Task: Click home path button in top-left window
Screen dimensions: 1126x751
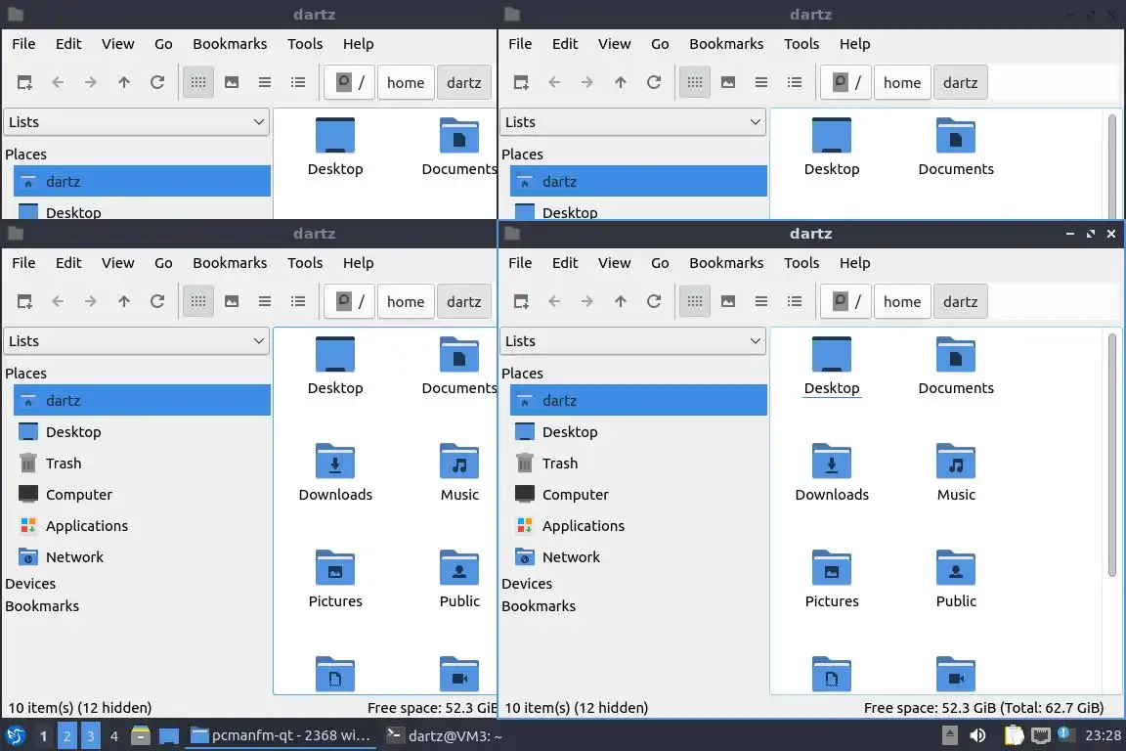Action: coord(406,82)
